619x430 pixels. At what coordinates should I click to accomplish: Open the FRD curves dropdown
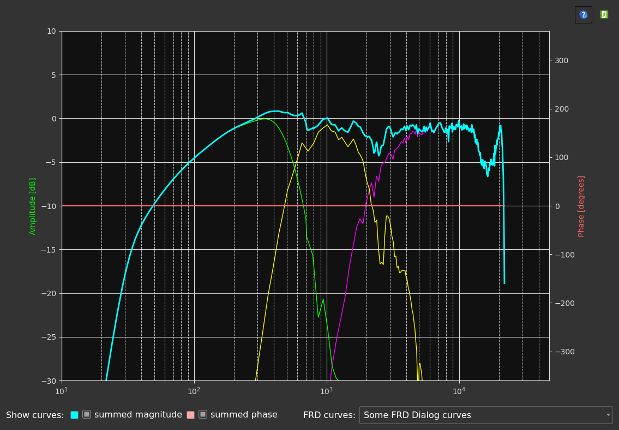486,415
